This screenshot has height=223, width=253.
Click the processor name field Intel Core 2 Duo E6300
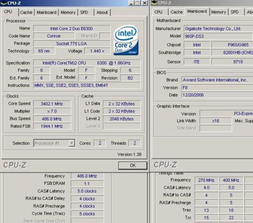tap(71, 29)
